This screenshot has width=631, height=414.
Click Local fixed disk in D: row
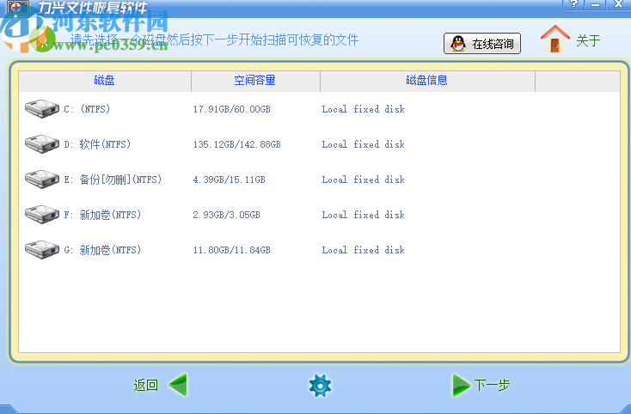click(363, 144)
